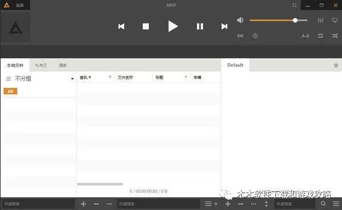This screenshot has width=342, height=210.
Task: Open the sleep timer clock icon
Action: (x=255, y=35)
